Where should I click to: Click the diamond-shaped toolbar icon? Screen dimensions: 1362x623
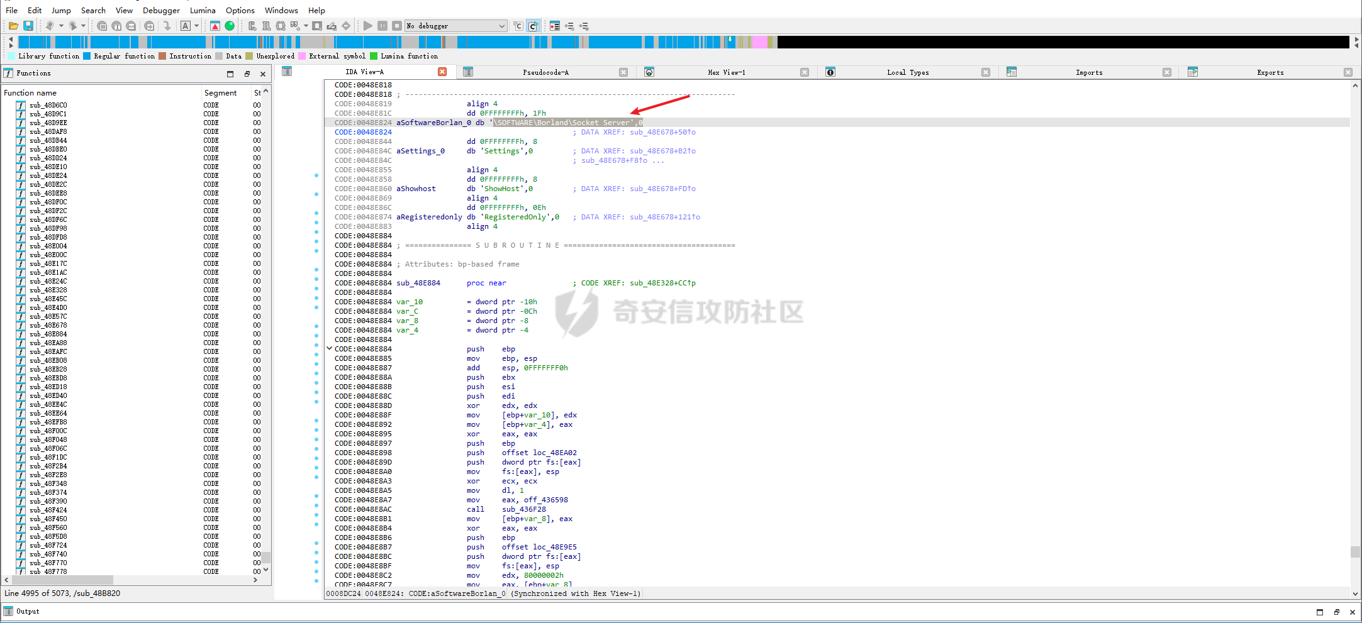point(346,26)
